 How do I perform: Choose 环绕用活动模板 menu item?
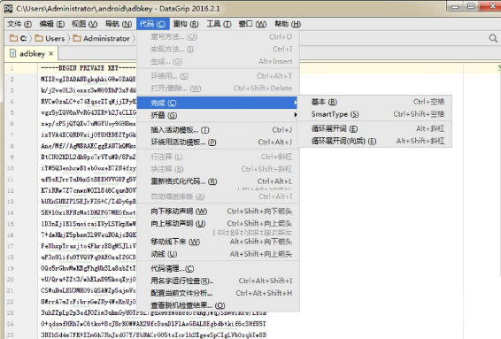point(218,143)
